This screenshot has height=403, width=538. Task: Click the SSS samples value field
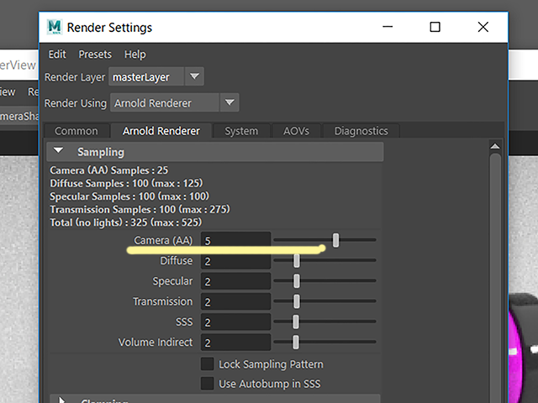(235, 322)
